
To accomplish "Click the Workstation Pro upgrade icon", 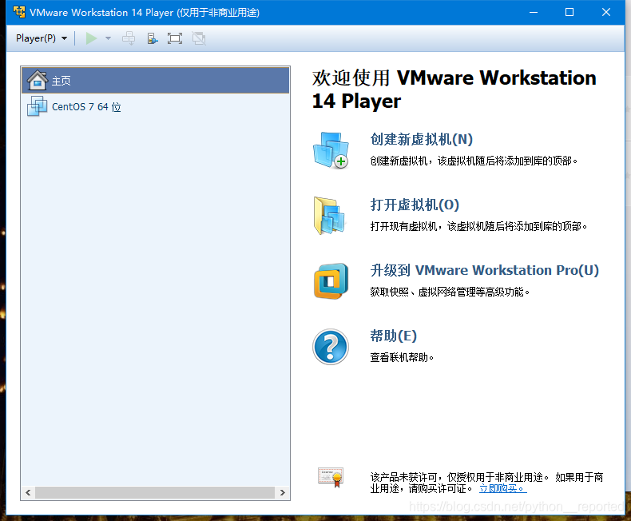I will click(331, 281).
